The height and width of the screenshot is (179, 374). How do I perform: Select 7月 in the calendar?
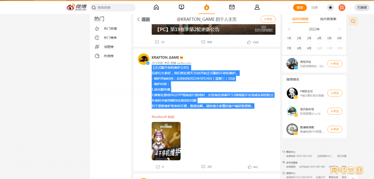coord(289,48)
